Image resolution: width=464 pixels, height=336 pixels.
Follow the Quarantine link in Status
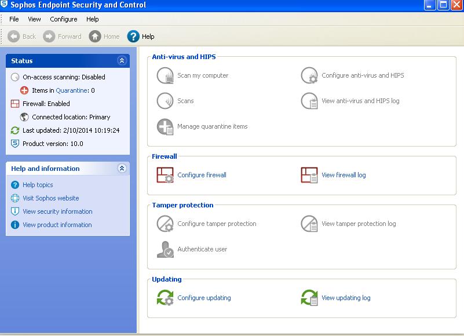tap(72, 90)
